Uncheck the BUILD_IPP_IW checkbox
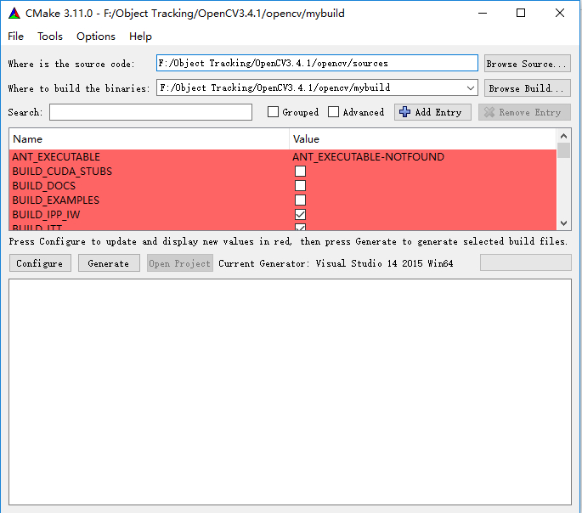This screenshot has height=513, width=582. pyautogui.click(x=300, y=214)
